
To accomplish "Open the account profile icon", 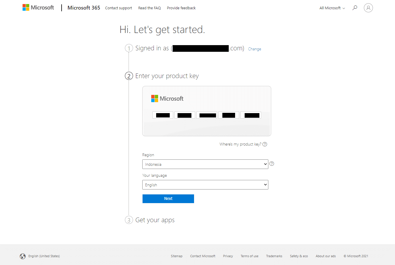I will [368, 8].
